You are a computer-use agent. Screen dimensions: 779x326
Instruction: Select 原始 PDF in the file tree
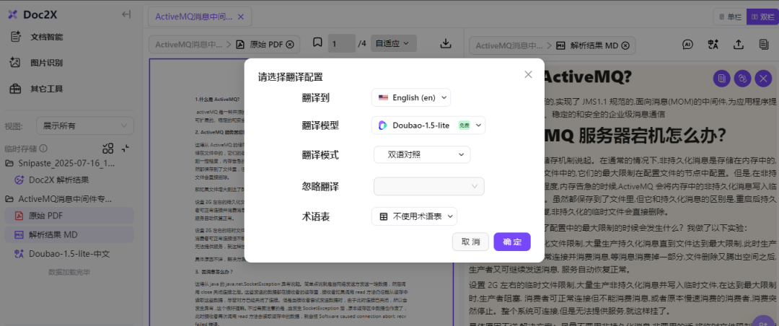click(x=69, y=216)
